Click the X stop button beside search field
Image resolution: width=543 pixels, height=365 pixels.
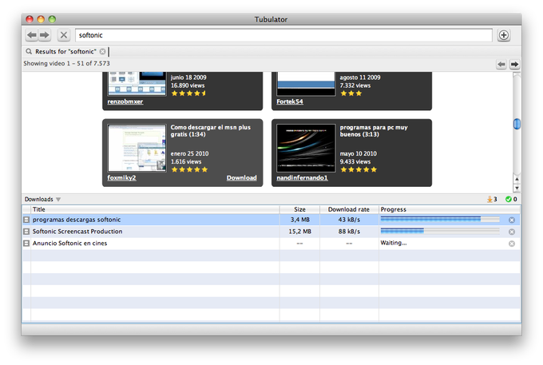click(x=64, y=35)
